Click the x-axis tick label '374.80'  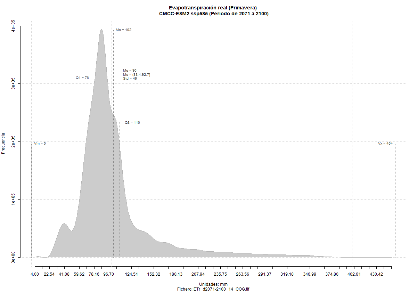332,274
